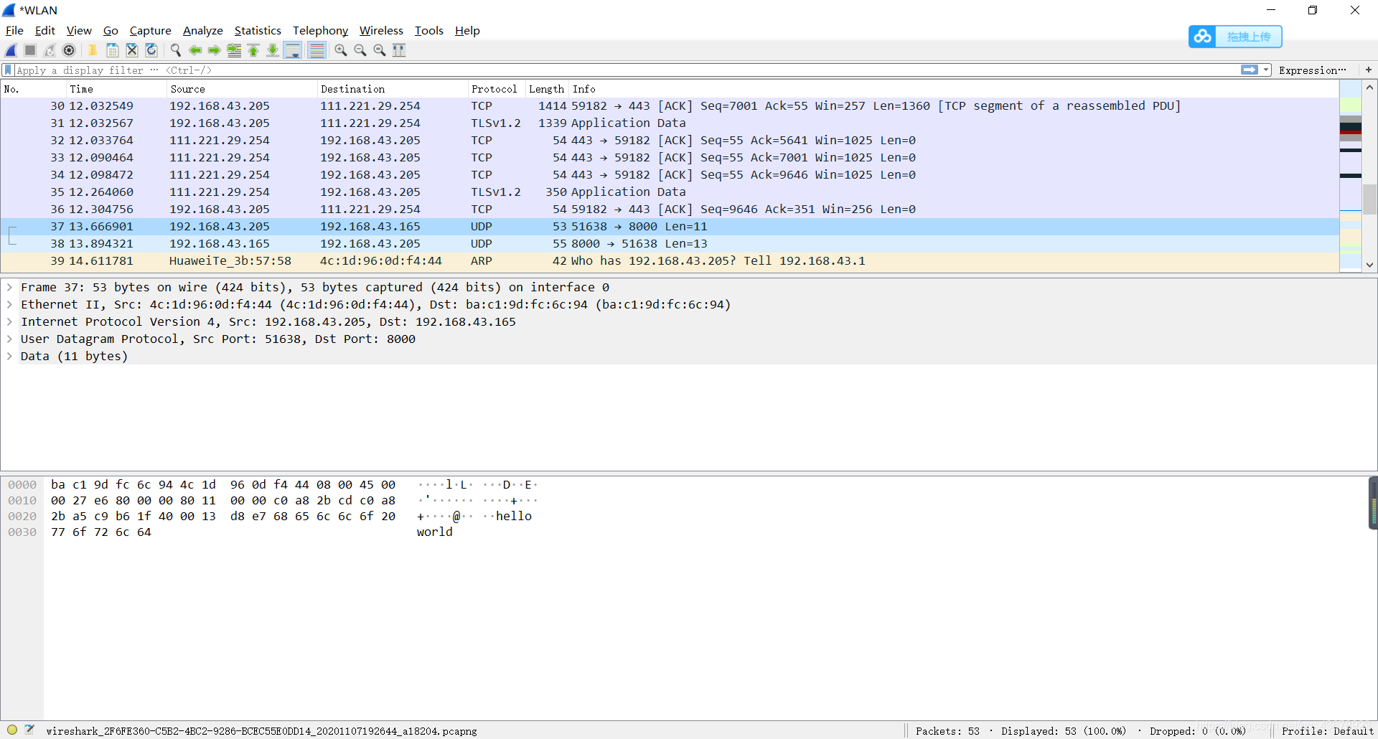Viewport: 1378px width, 739px height.
Task: Open capture options gear icon
Action: tap(69, 50)
